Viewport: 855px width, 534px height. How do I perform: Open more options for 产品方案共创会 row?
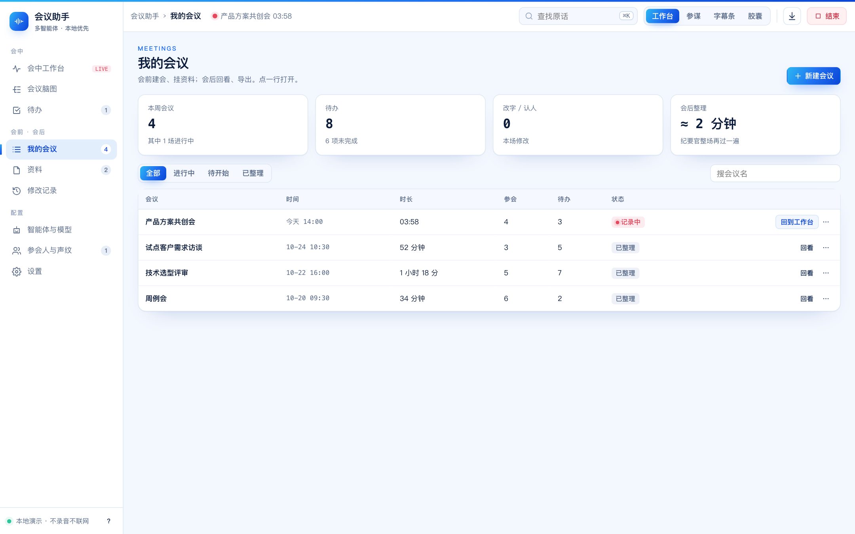tap(826, 222)
